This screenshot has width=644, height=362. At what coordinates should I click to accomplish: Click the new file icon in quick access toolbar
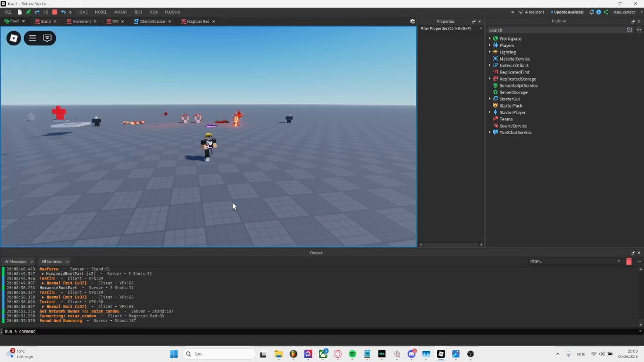(x=19, y=12)
